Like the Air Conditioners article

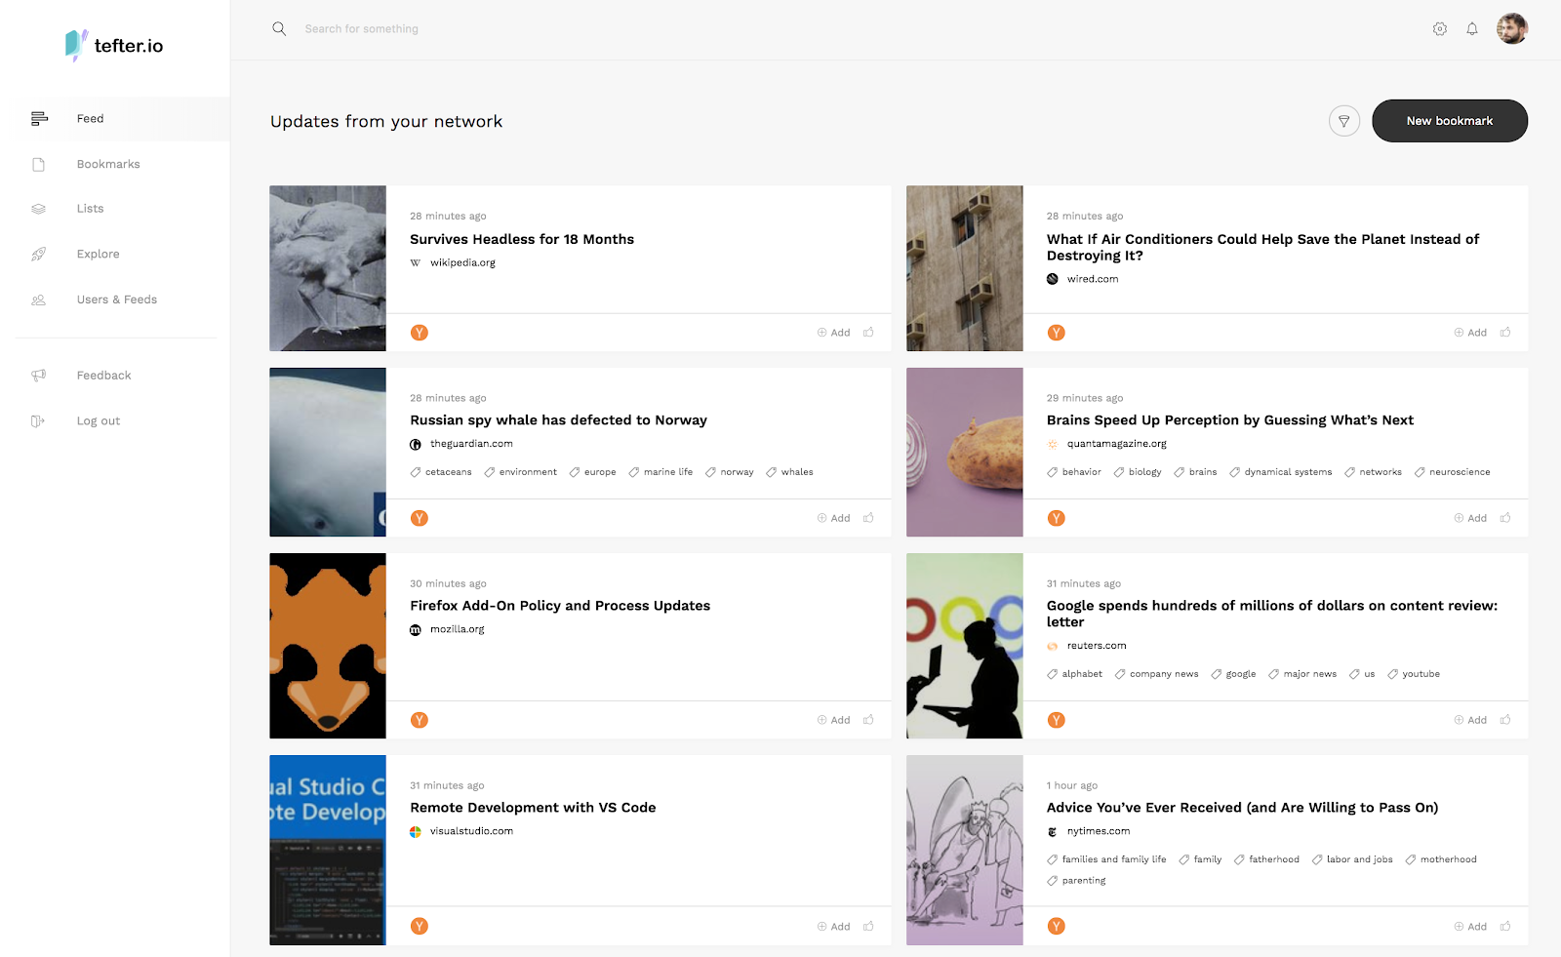(x=1505, y=333)
